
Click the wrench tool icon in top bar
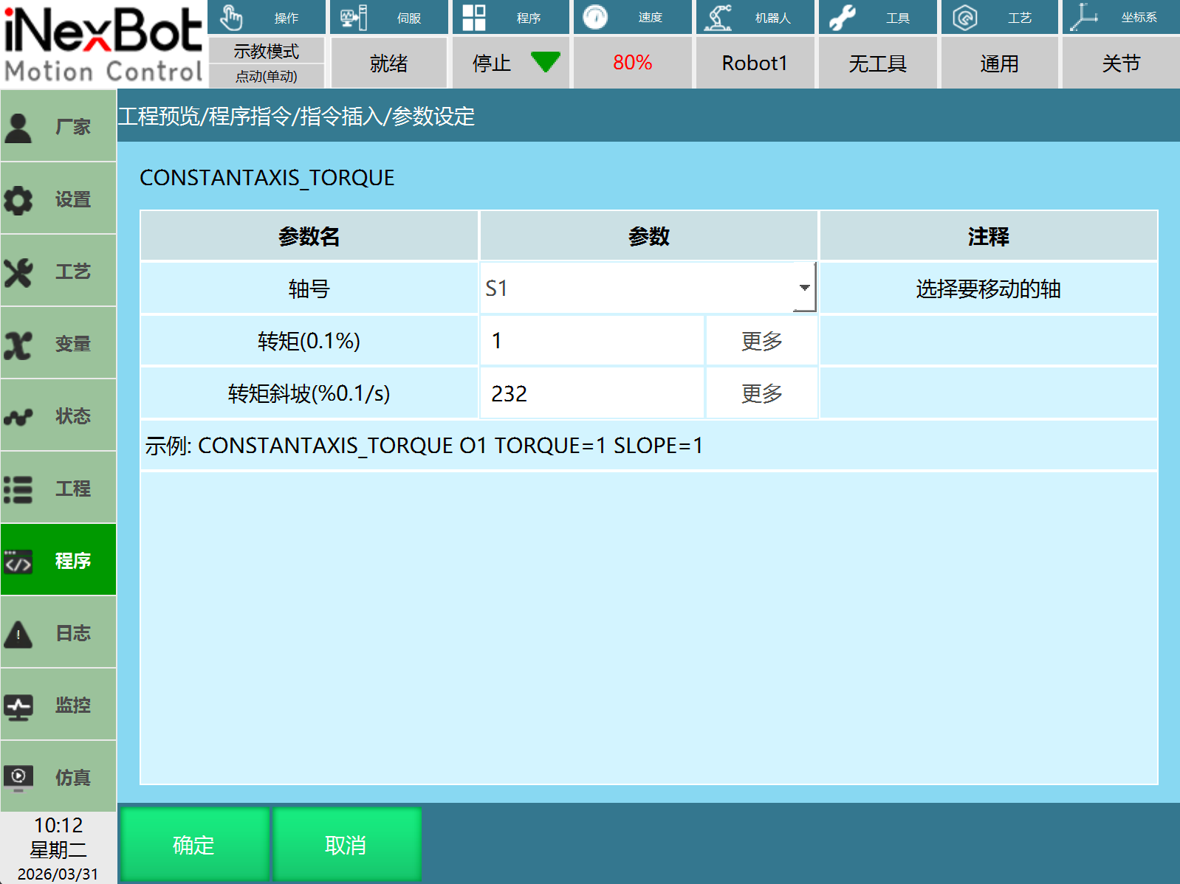(x=842, y=17)
